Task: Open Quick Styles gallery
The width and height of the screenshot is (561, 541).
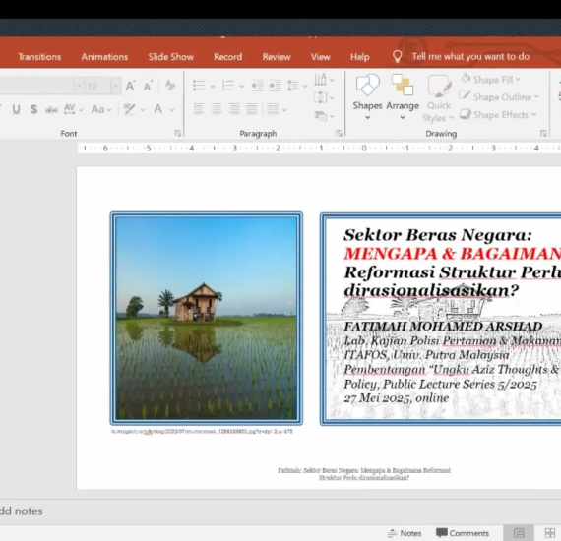Action: click(438, 98)
